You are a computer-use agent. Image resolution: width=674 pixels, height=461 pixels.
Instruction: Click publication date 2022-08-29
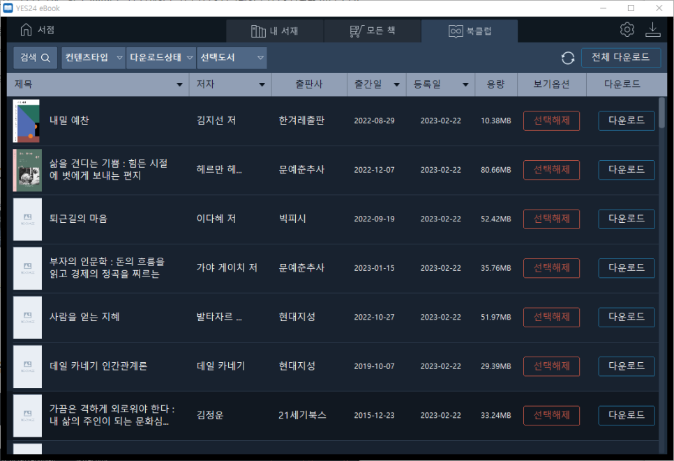click(x=375, y=121)
